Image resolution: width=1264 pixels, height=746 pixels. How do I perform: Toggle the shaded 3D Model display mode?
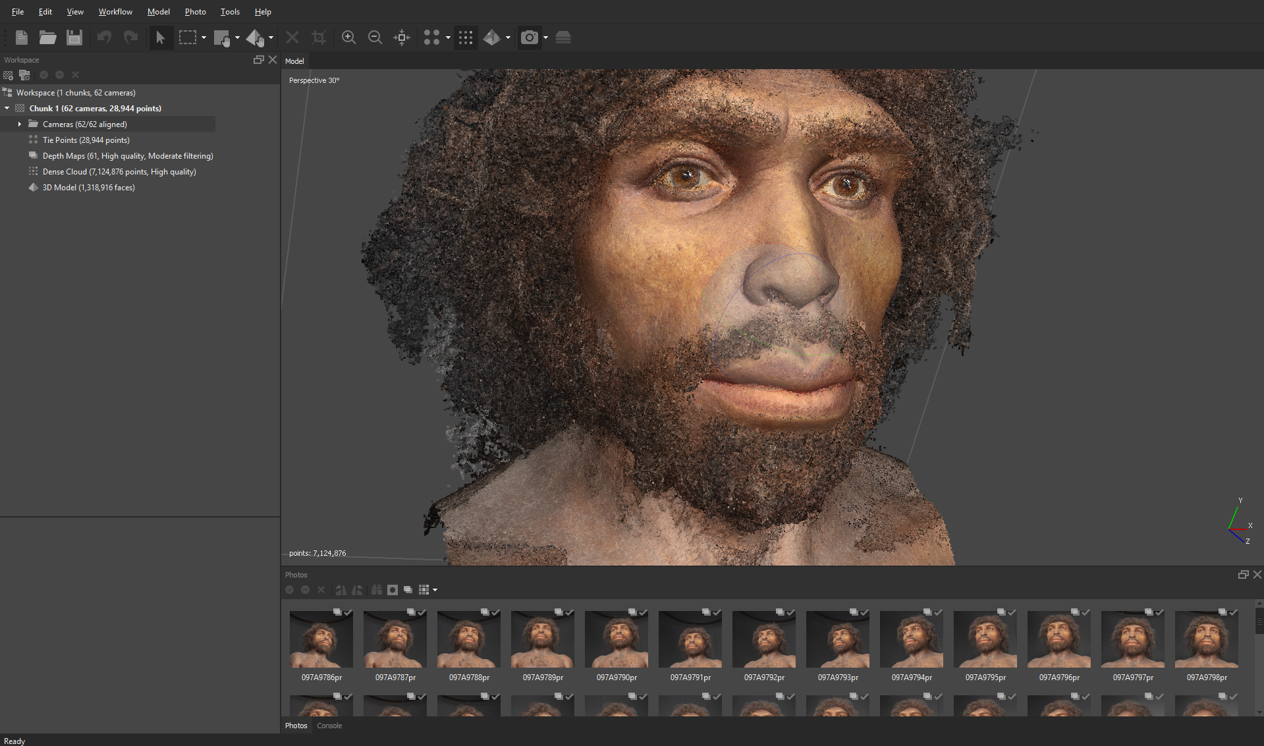(492, 38)
